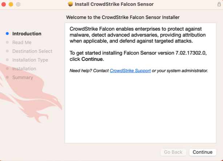Close the installer with red button
This screenshot has width=223, height=161.
[x=4, y=4]
